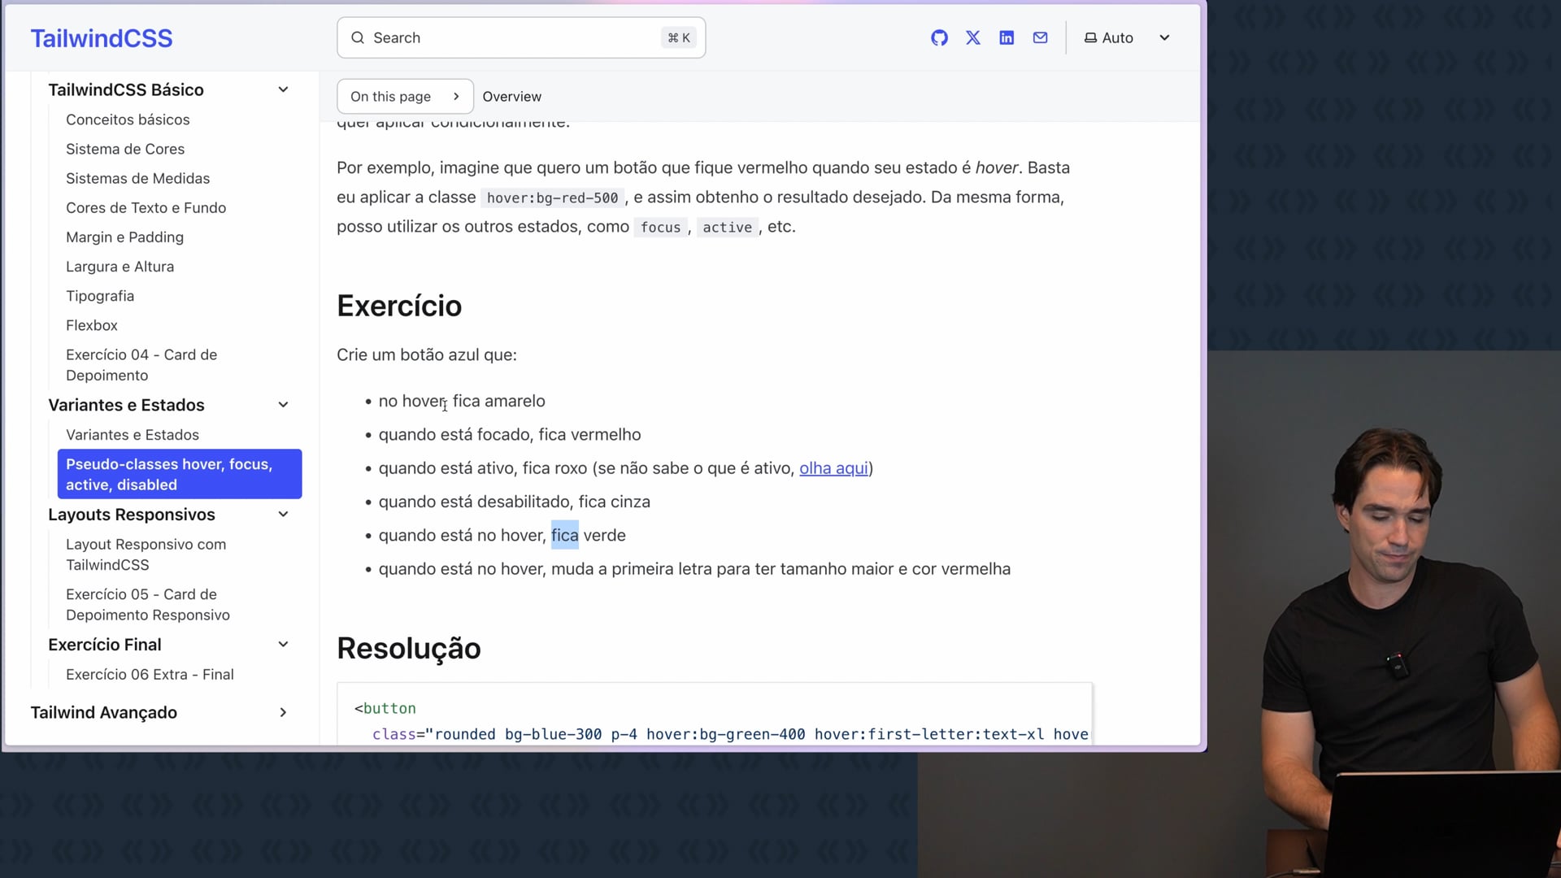Image resolution: width=1561 pixels, height=878 pixels.
Task: Follow the 'olha aqui' link
Action: tap(833, 468)
